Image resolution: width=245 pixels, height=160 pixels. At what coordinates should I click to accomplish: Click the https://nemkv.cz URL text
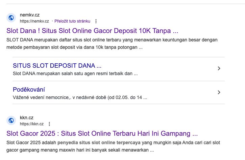click(34, 21)
